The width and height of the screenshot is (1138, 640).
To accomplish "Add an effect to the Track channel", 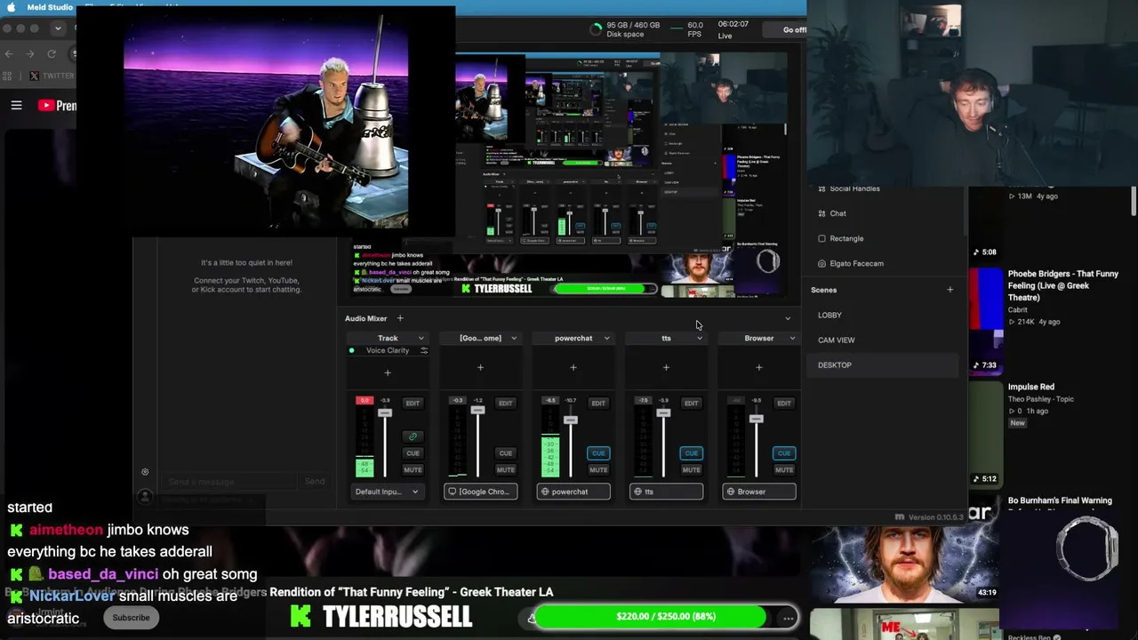I will 388,372.
